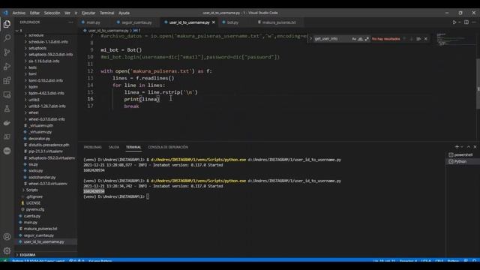
Task: Click user_id_to_username.py in the breadcrumb
Action: click(x=108, y=31)
